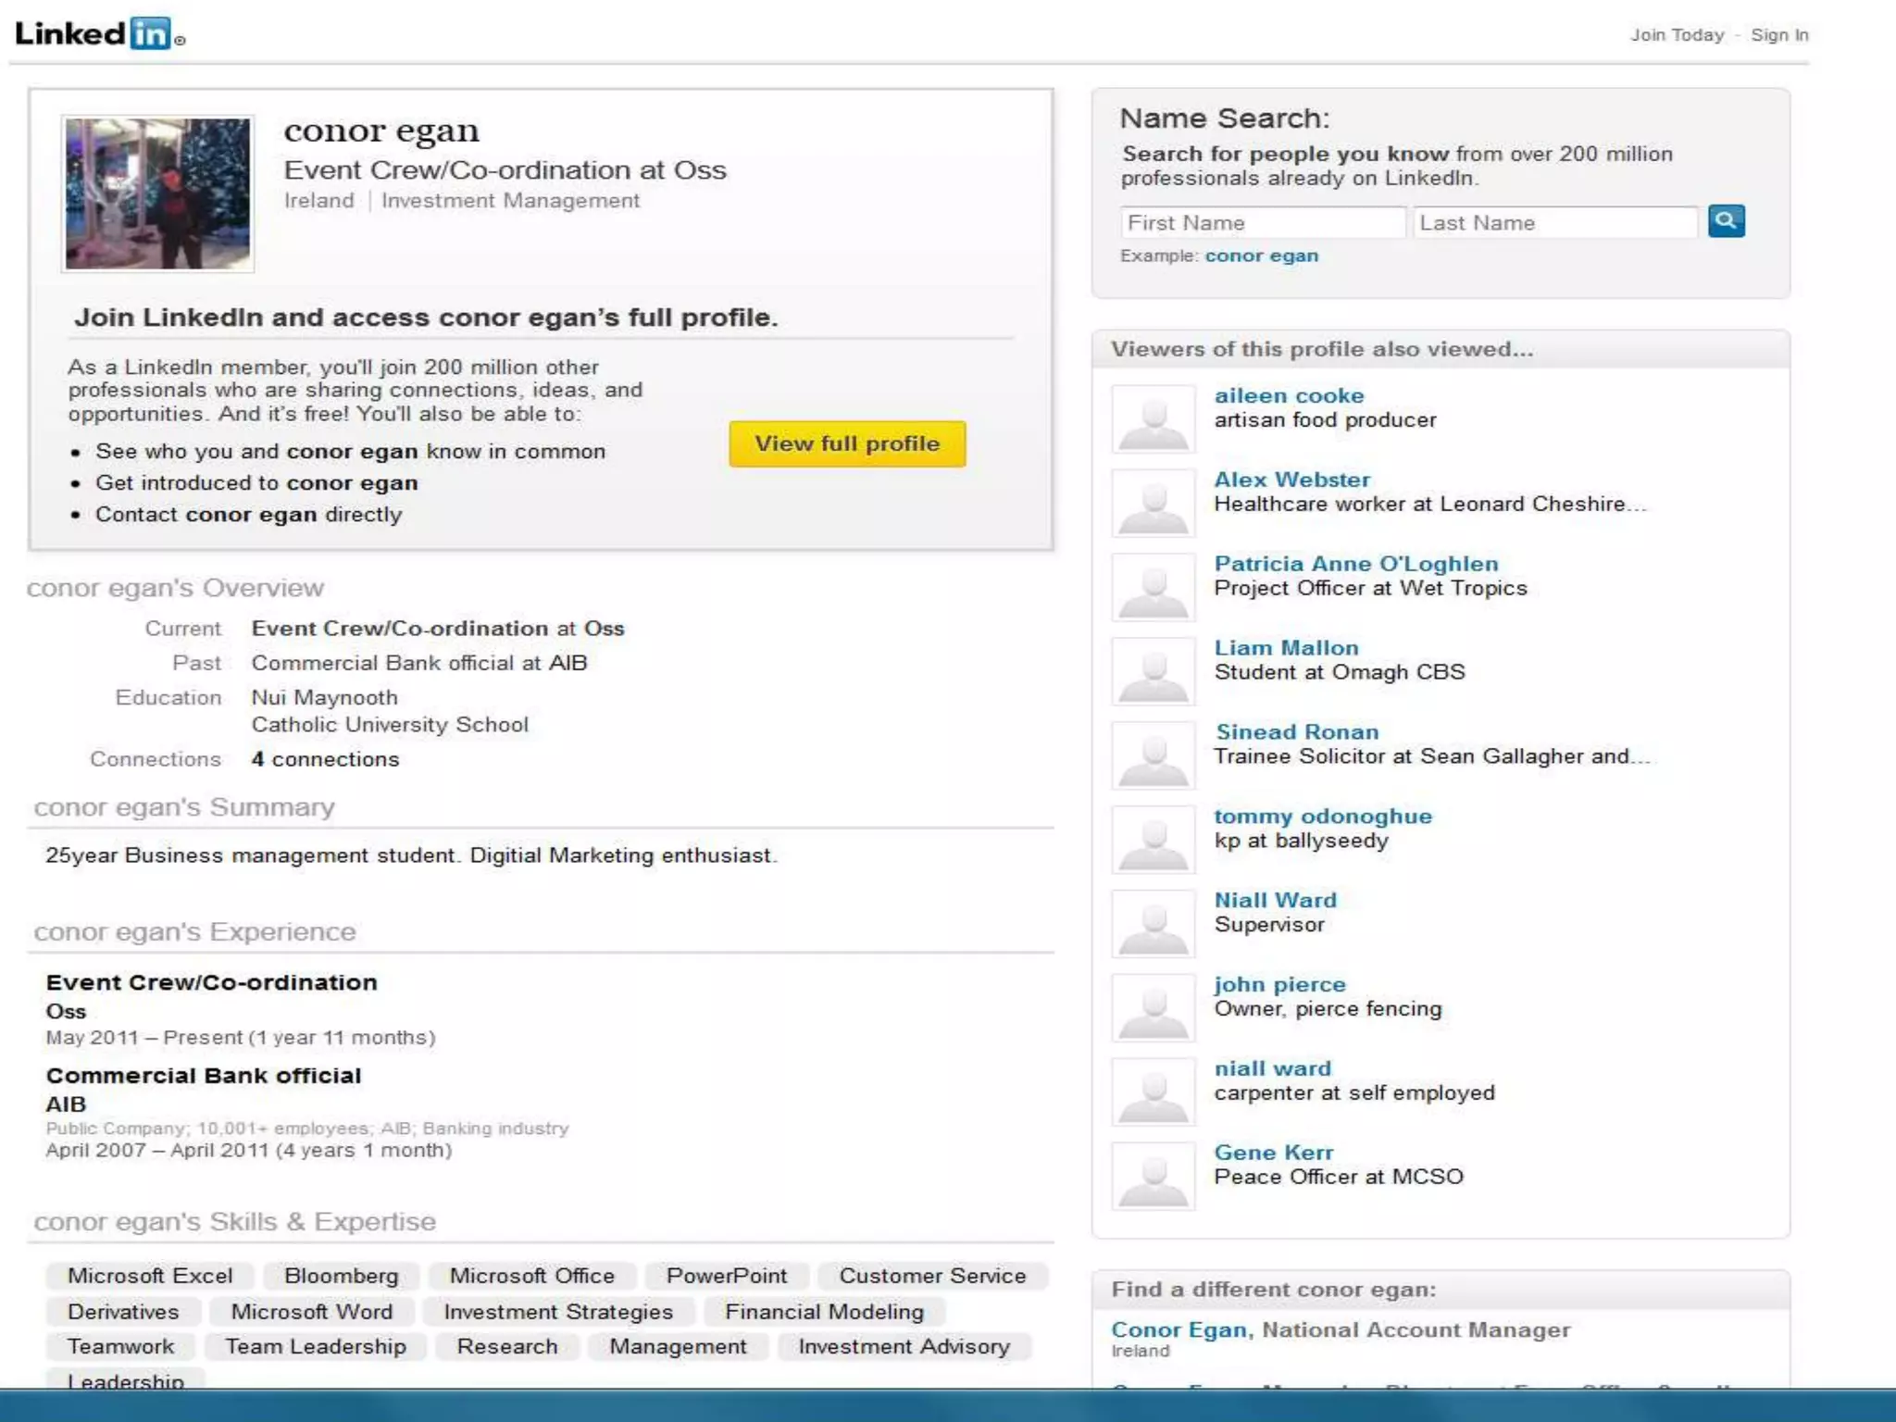This screenshot has height=1422, width=1896.
Task: Open Conor Egan National Account Manager link
Action: 1179,1330
